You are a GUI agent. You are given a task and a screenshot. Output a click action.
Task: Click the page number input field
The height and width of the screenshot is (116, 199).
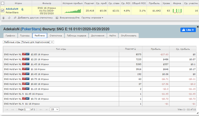[x=27, y=109]
